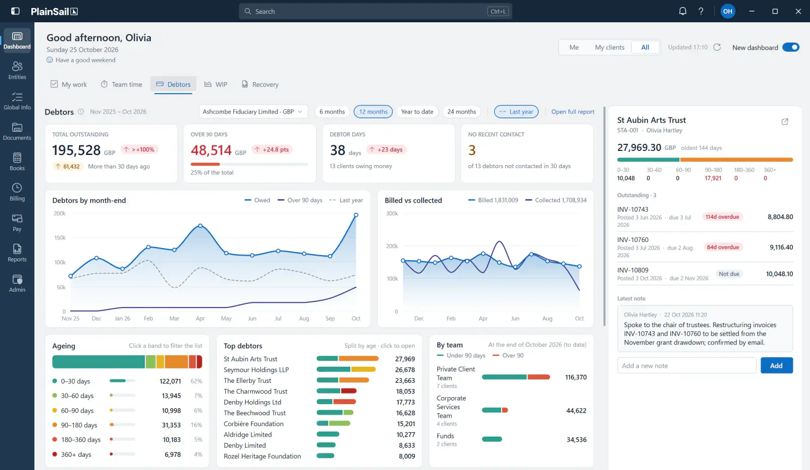This screenshot has width=810, height=470.
Task: Refresh the dashboard data
Action: (x=717, y=47)
